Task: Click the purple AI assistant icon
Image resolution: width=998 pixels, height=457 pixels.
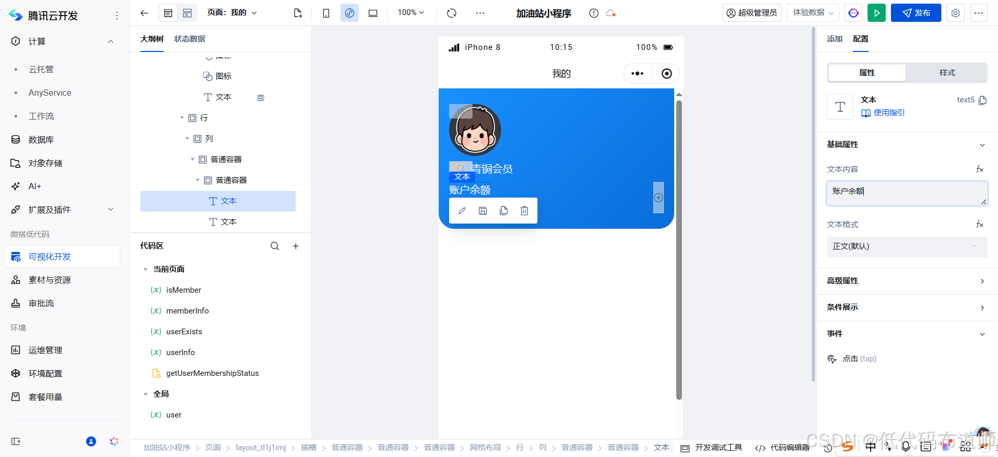Action: coord(853,13)
